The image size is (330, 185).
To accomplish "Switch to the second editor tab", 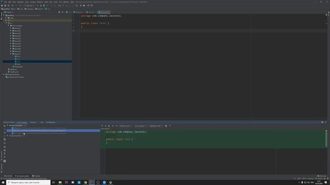I will [x=91, y=12].
